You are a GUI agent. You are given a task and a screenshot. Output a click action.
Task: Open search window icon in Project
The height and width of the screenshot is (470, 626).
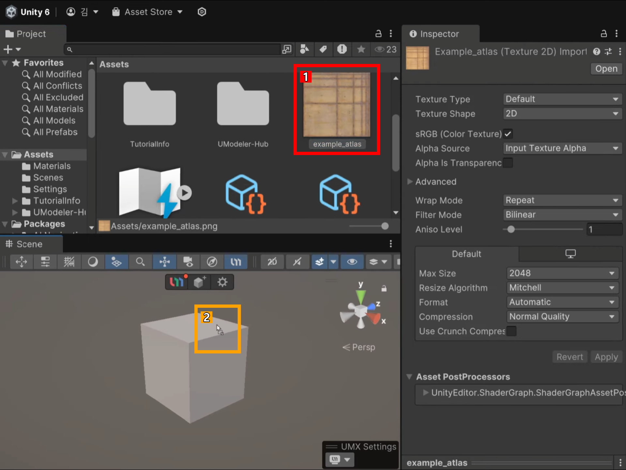(287, 50)
